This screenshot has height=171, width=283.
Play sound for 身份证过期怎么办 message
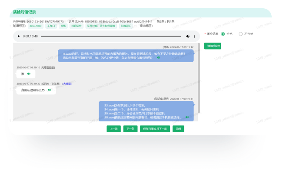tap(49, 90)
